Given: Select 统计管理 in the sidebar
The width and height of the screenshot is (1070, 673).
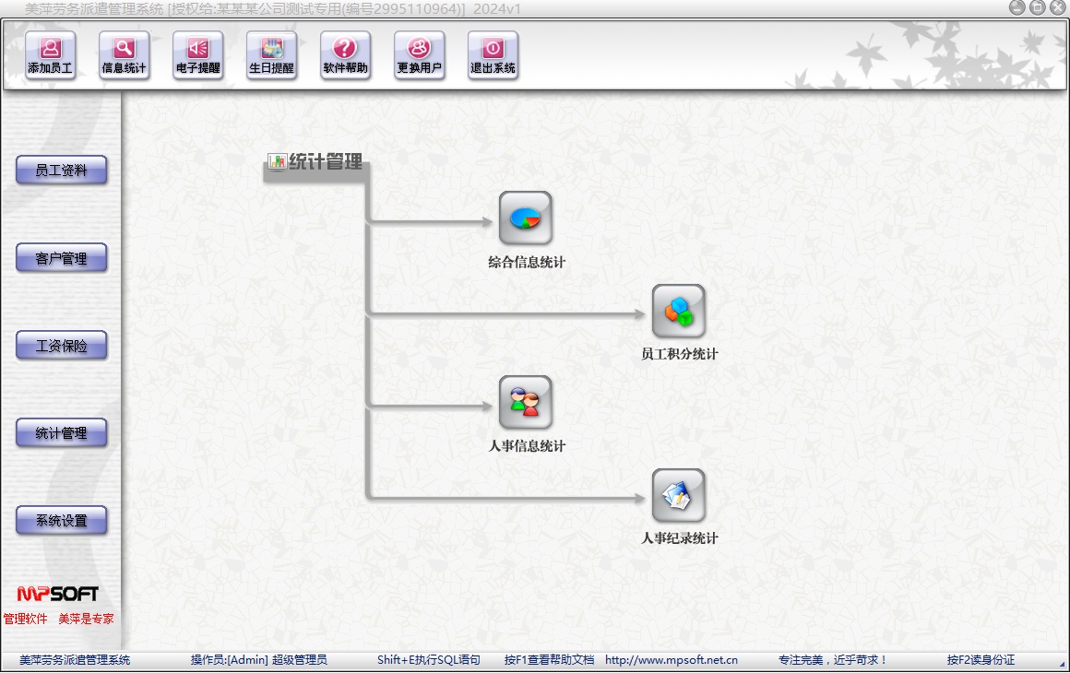Looking at the screenshot, I should click(x=62, y=433).
